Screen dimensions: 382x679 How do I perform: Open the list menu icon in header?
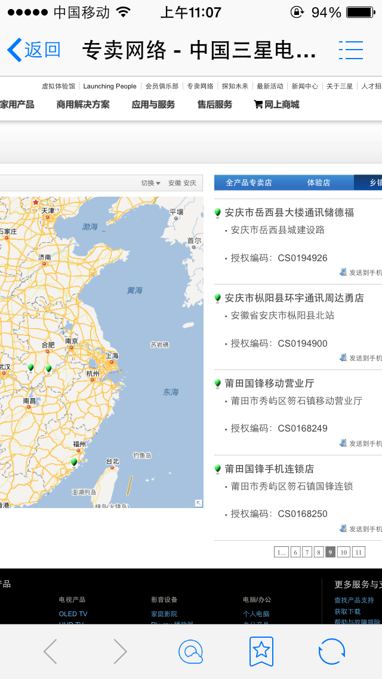click(351, 50)
